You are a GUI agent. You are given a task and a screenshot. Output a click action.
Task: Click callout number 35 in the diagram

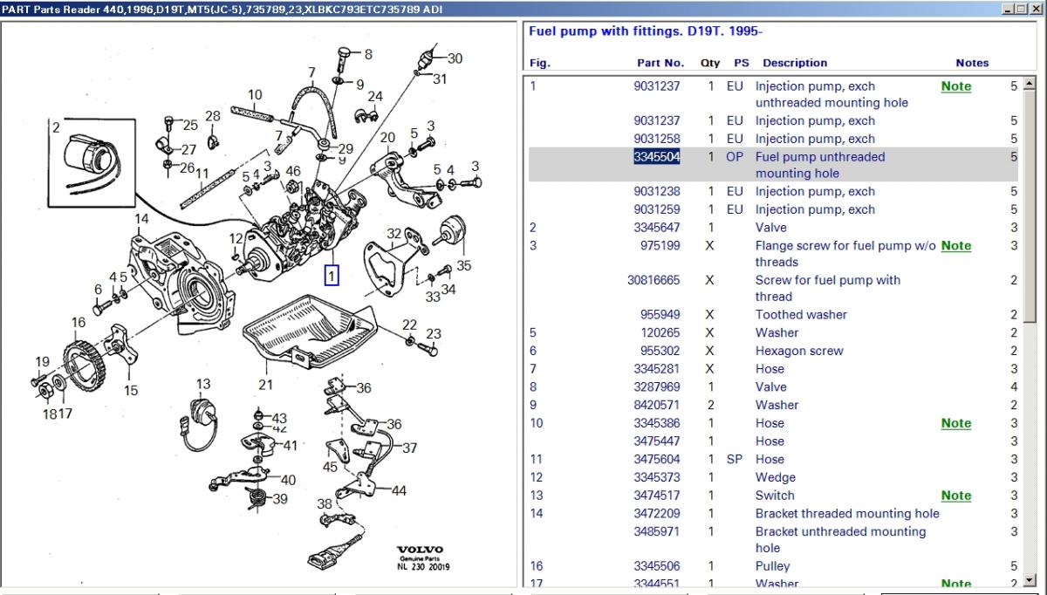pos(463,265)
